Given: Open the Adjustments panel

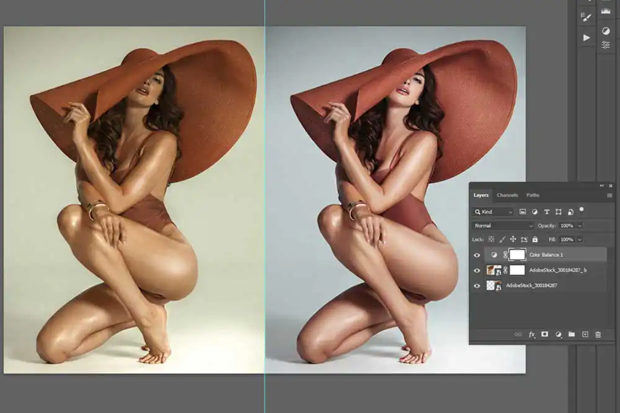Looking at the screenshot, I should coord(606,31).
